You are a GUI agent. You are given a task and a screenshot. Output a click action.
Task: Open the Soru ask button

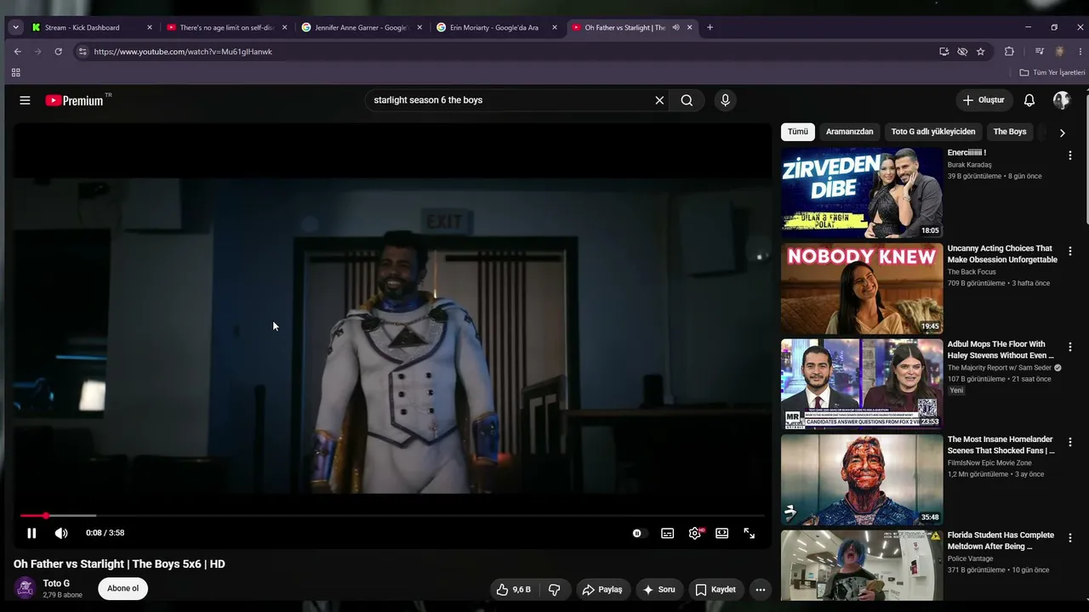pyautogui.click(x=659, y=589)
